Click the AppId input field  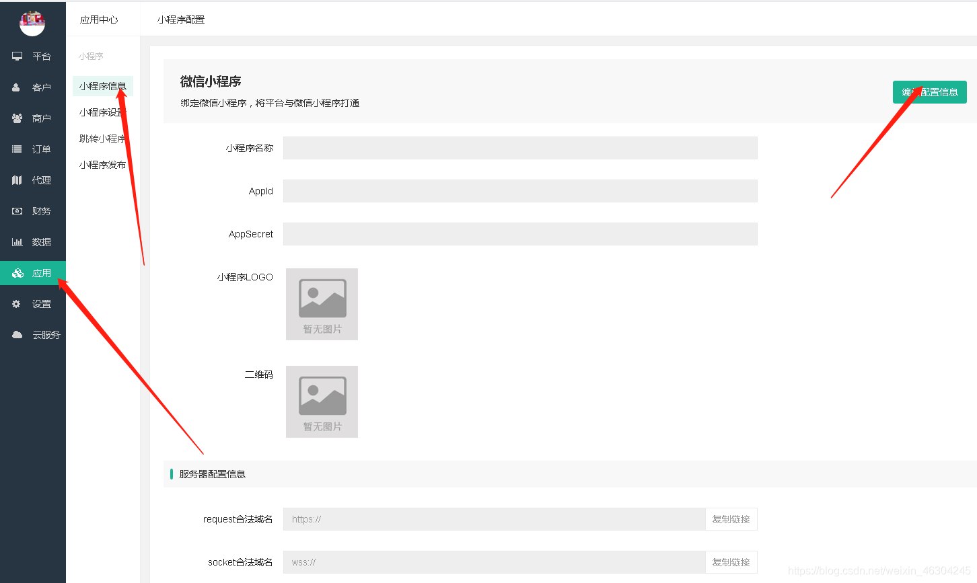[520, 191]
